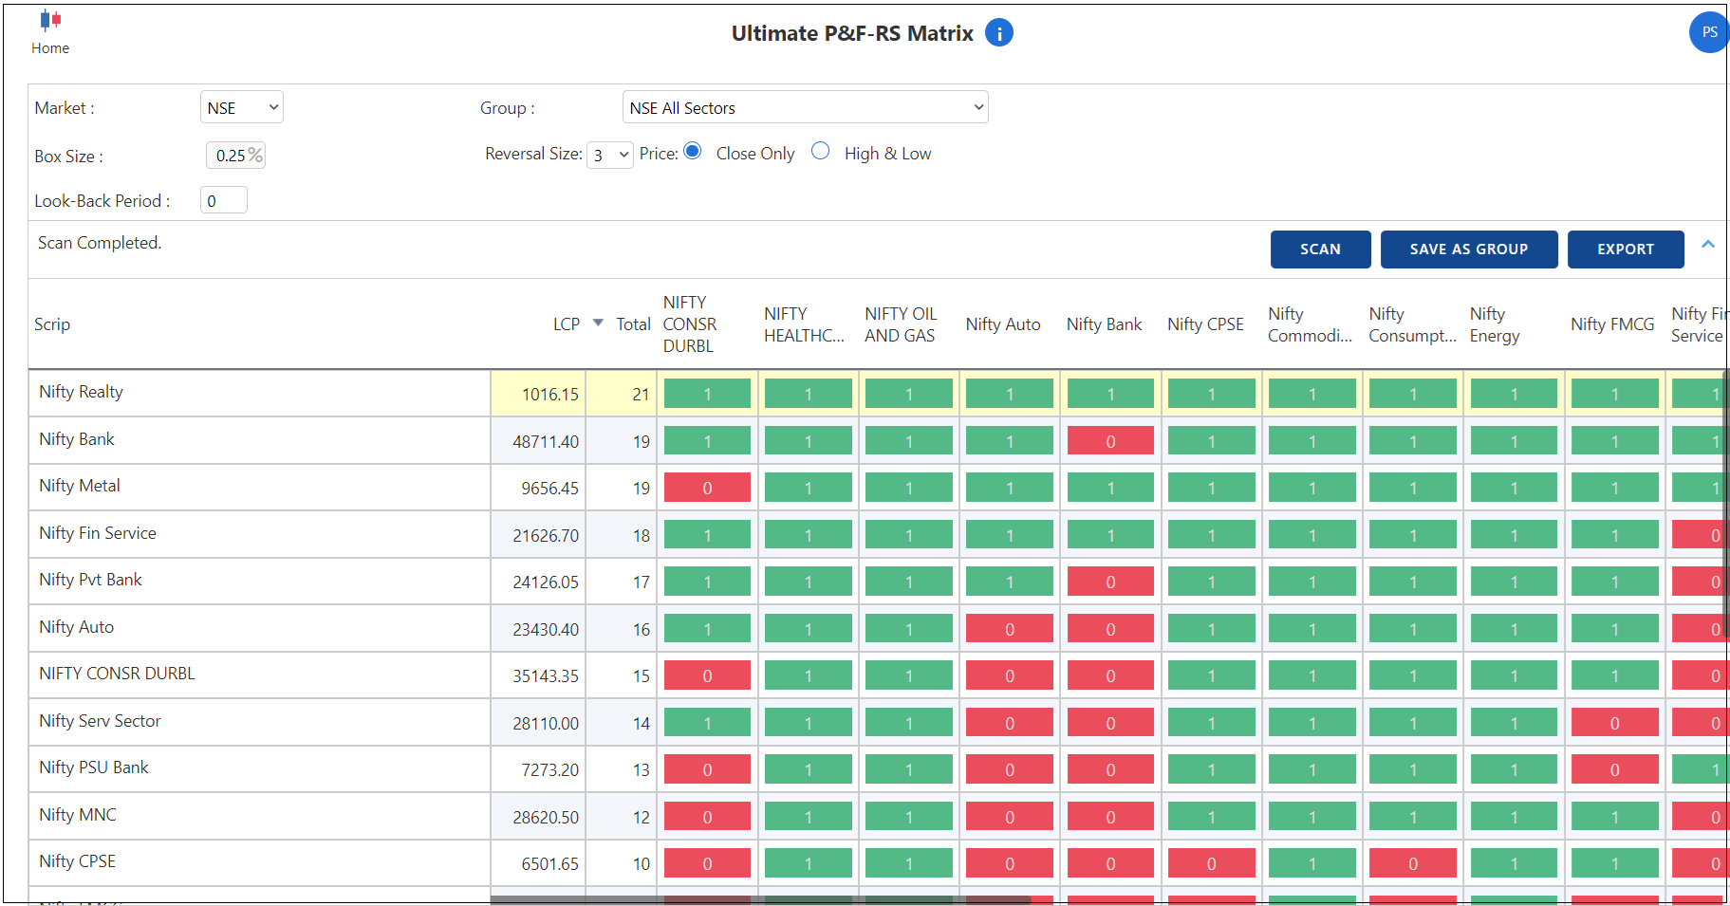Click green 1 cell Nifty Realty vs Nifty Auto
The width and height of the screenshot is (1730, 906).
tap(1010, 394)
